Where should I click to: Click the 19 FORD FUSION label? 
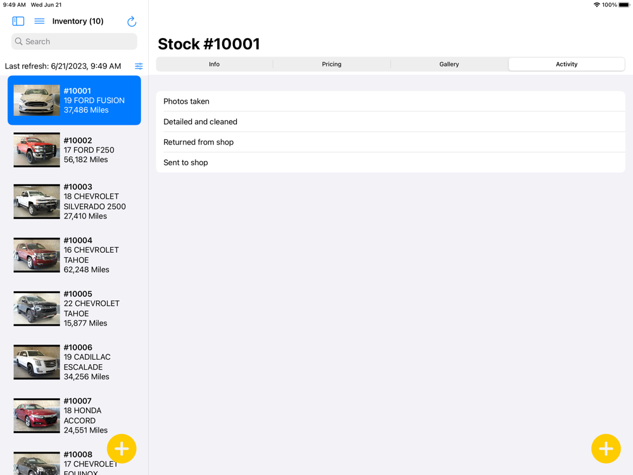coord(94,100)
